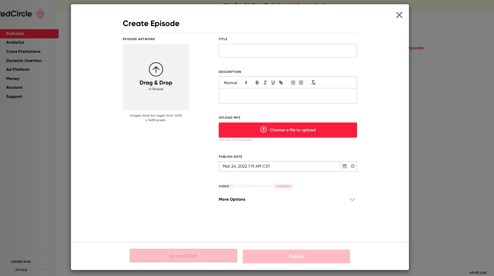Click the UPGRADE badge next to Video

283,186
